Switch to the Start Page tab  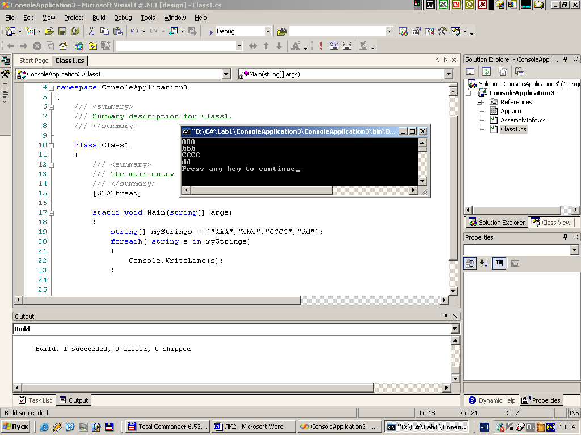pyautogui.click(x=33, y=61)
